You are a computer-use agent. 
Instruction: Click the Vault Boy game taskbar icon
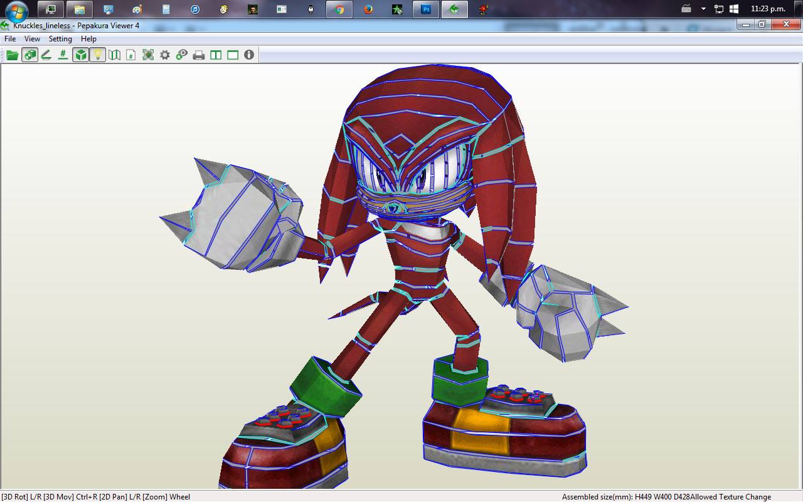click(224, 9)
